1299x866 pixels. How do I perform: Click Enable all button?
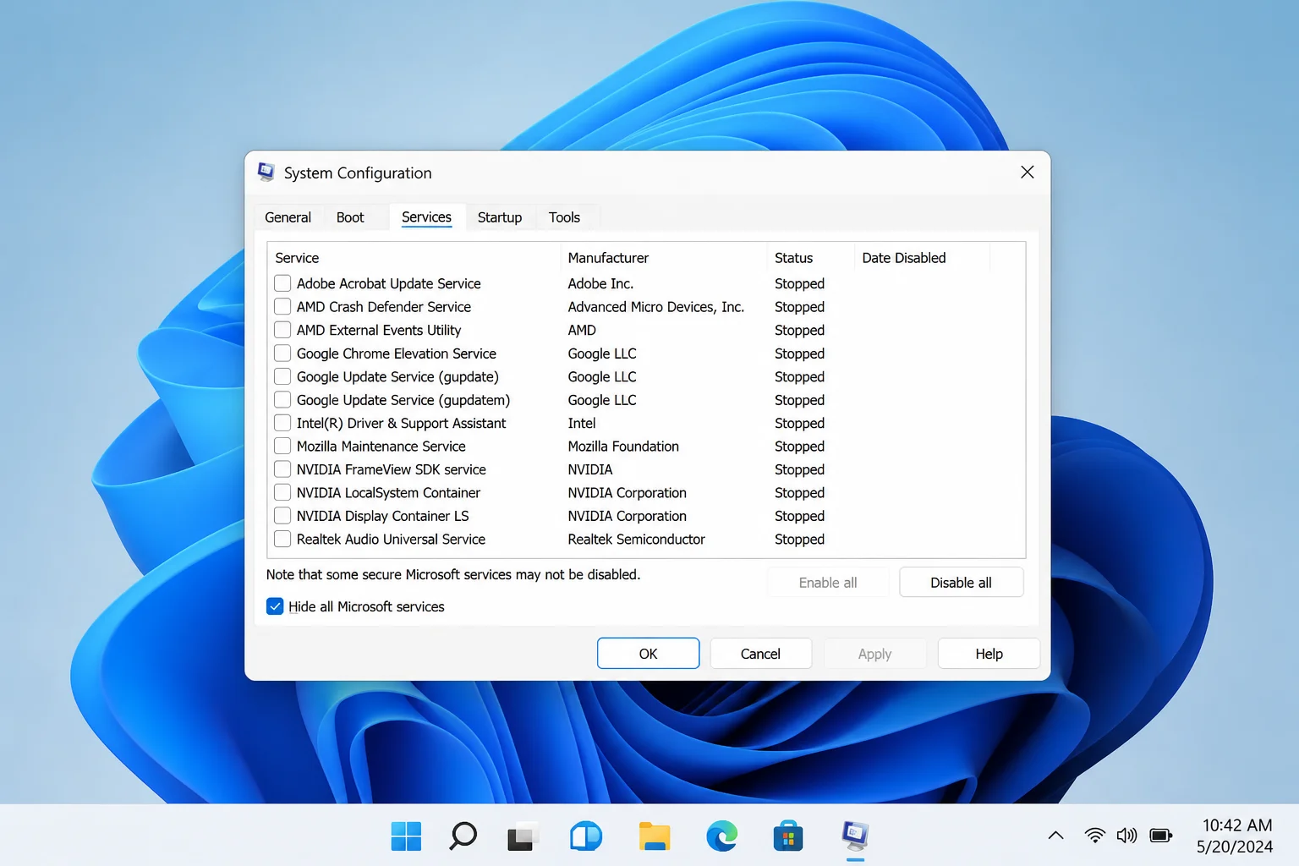828,583
